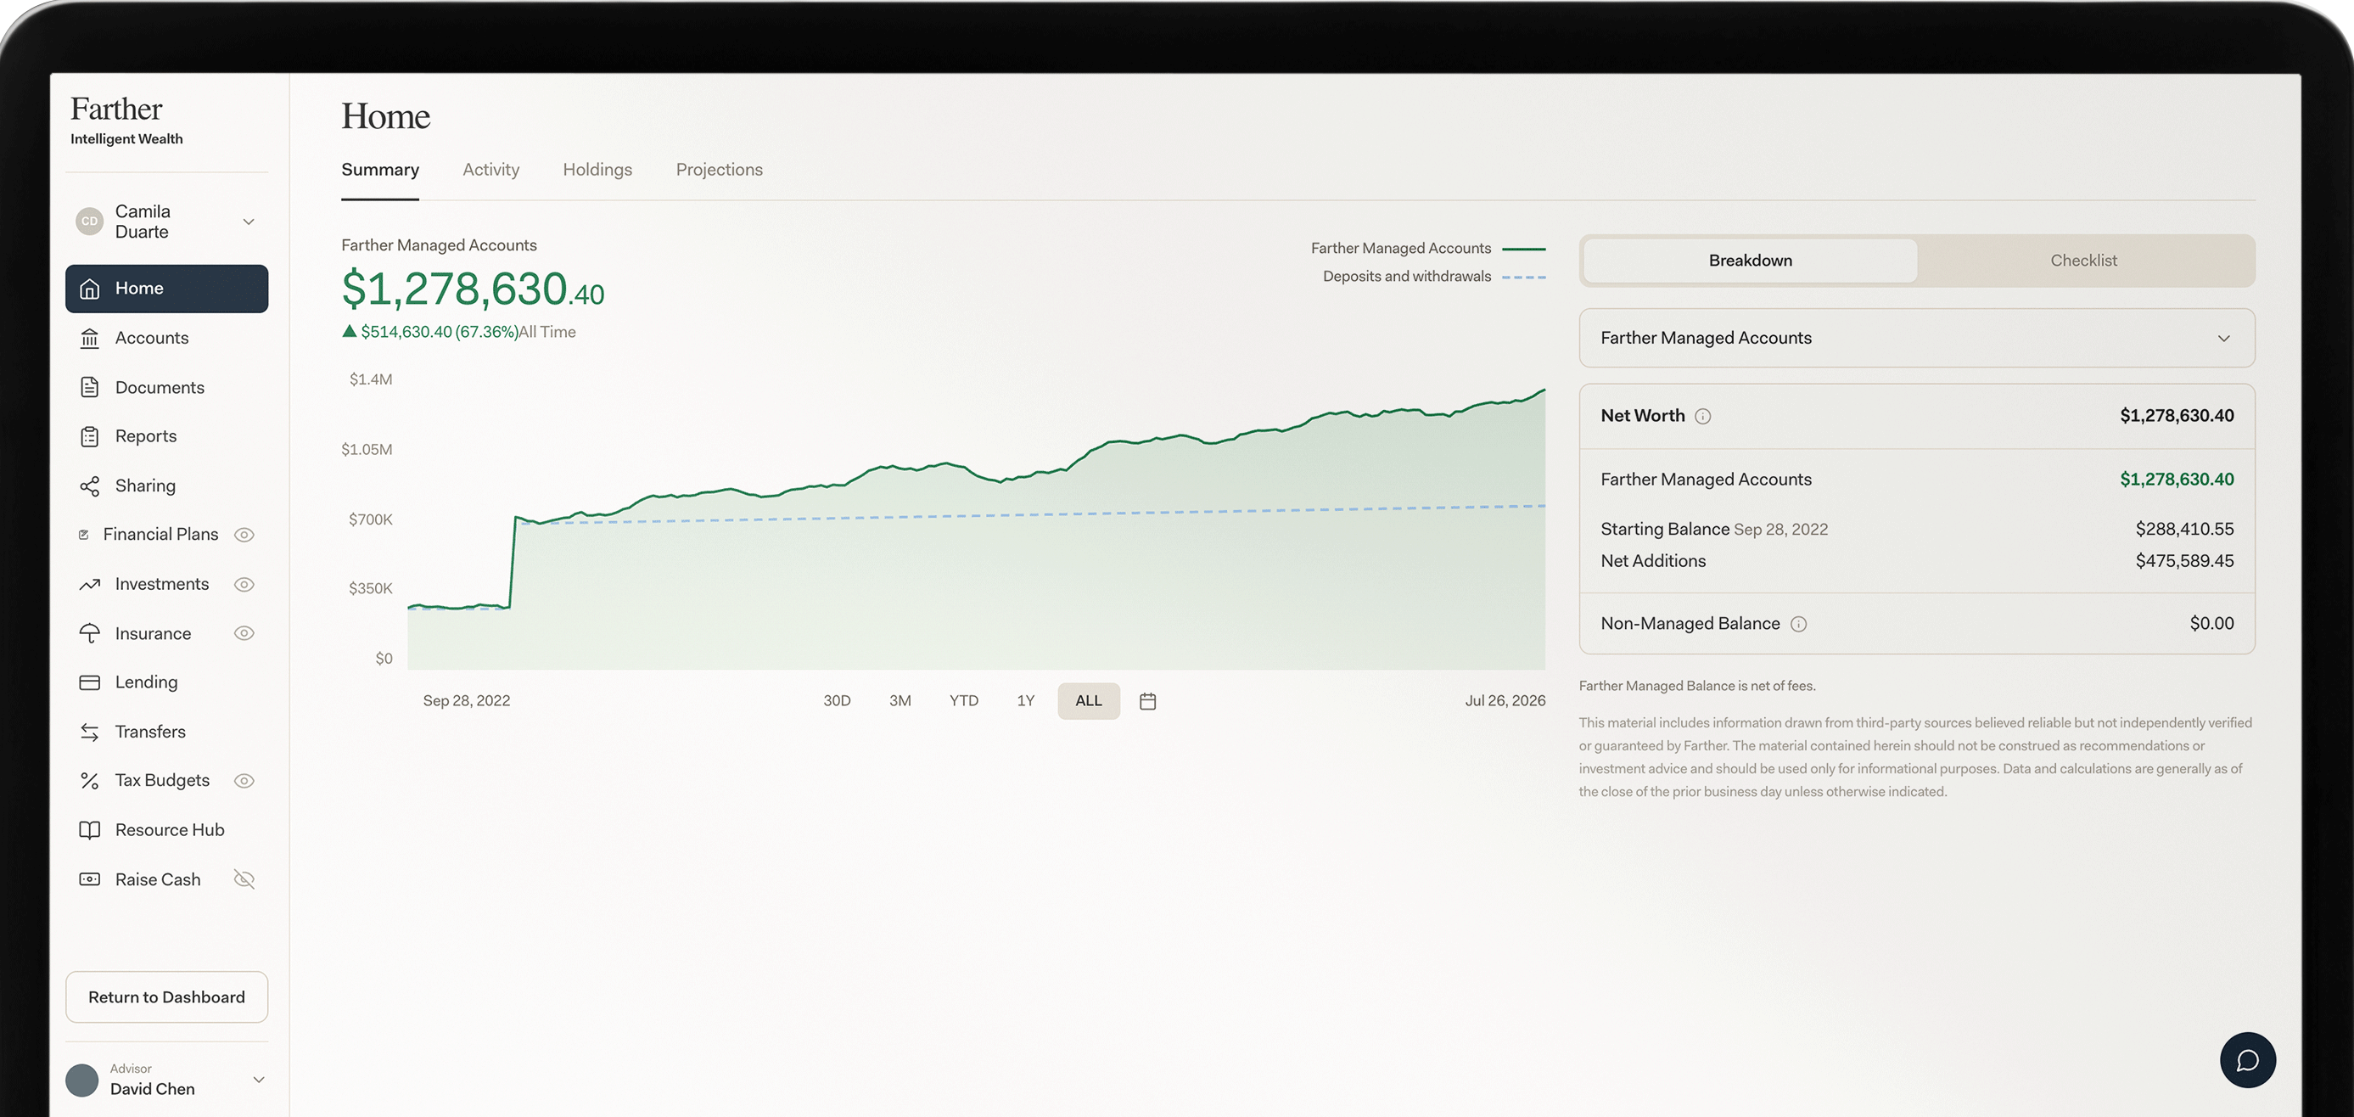Switch to the Checklist segment
Image resolution: width=2354 pixels, height=1117 pixels.
point(2083,261)
